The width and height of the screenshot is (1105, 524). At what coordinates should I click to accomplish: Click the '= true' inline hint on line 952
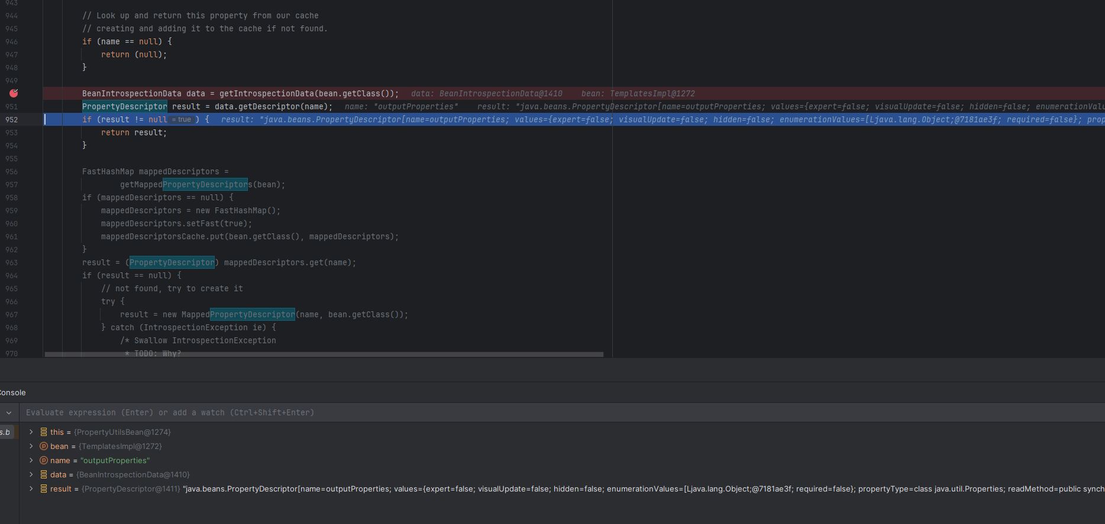pos(182,120)
